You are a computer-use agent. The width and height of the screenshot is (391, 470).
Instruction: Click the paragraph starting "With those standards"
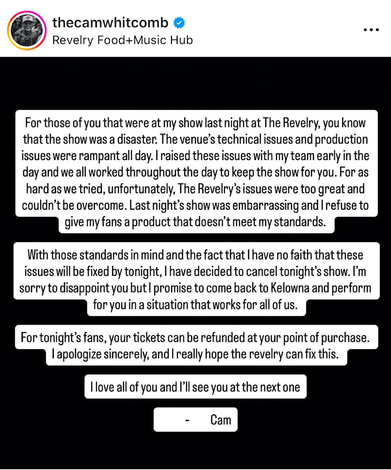(196, 279)
